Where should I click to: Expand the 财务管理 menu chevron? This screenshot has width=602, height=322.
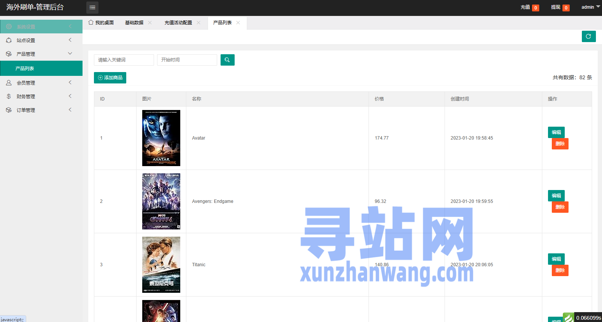70,96
